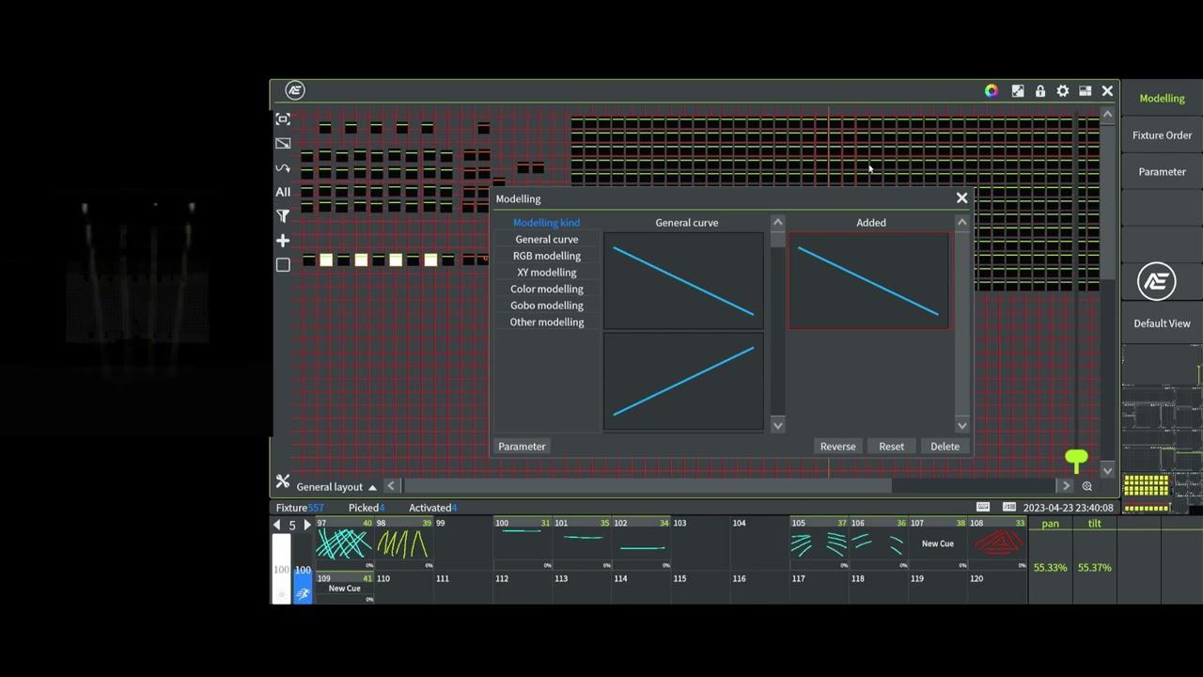
Task: Toggle the layout lock icon
Action: (1040, 91)
